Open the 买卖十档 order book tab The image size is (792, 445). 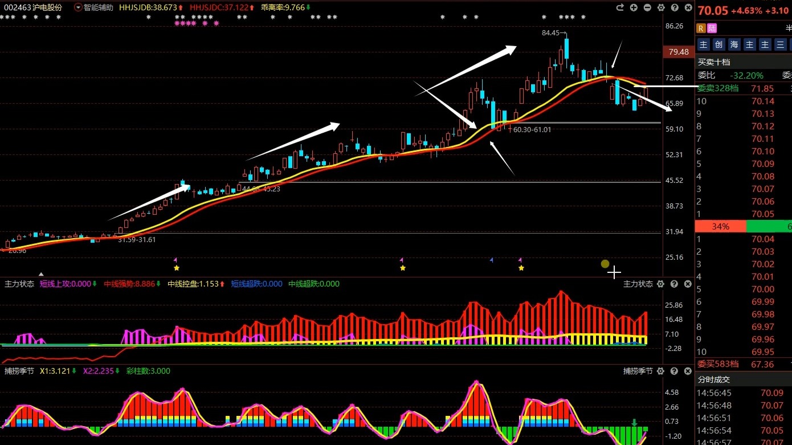pyautogui.click(x=714, y=62)
